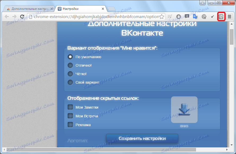The image size is (236, 154).
Task: Open the gear-shaped extension icon
Action: [204, 16]
